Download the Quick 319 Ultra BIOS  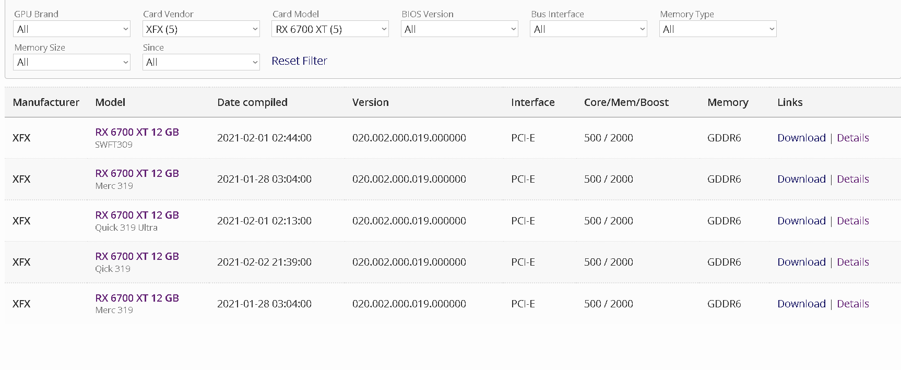(x=801, y=221)
